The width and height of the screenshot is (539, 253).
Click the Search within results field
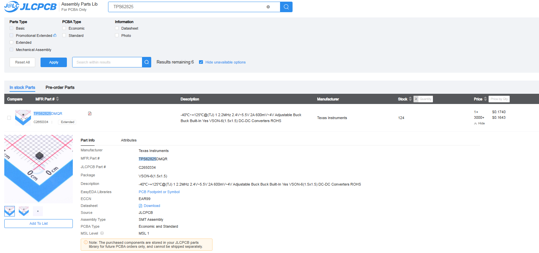107,62
